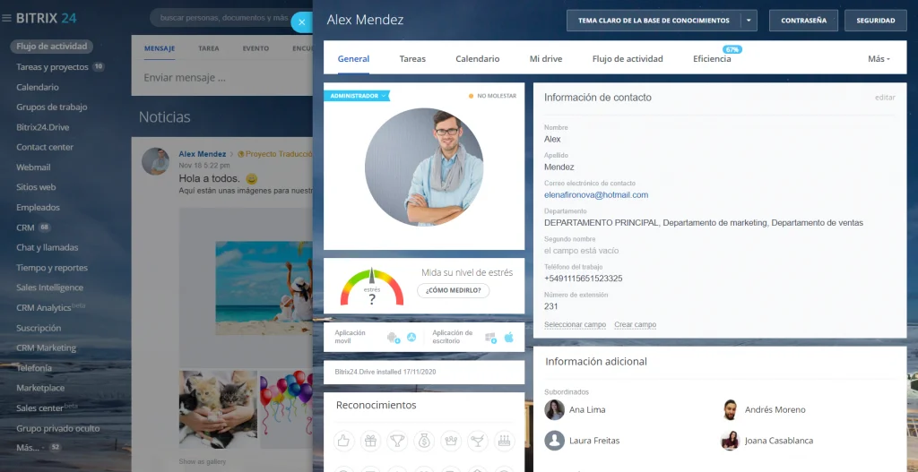Click the Alex Mendez author name link

click(x=202, y=154)
